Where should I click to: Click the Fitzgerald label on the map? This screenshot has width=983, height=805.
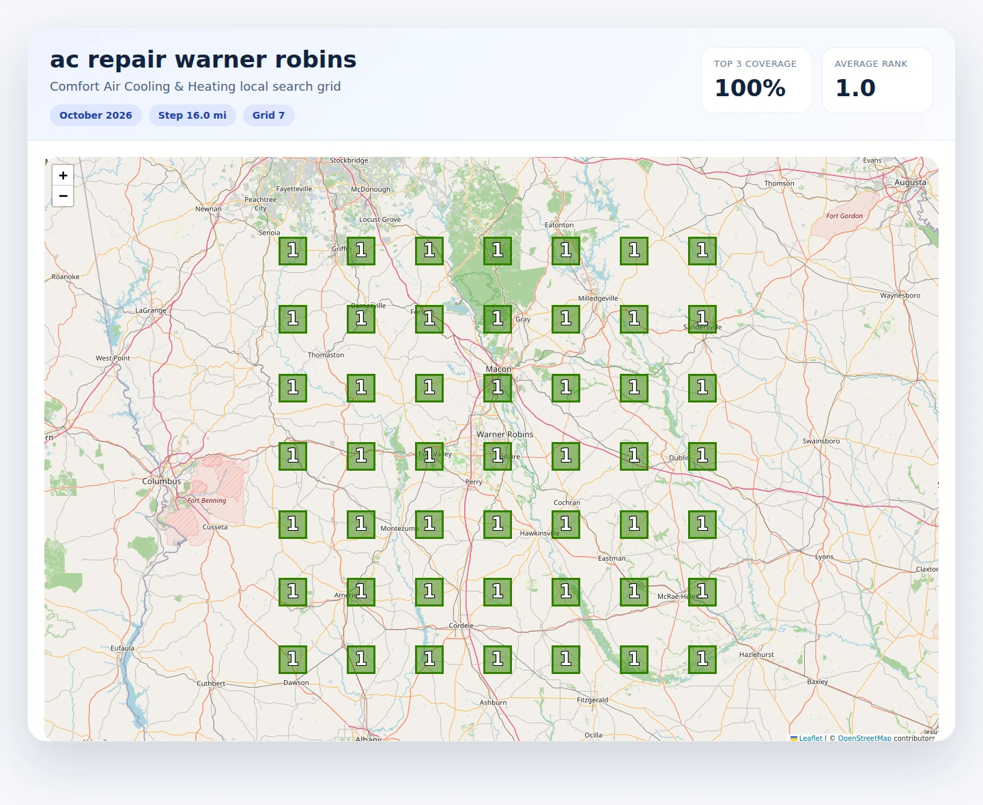point(593,700)
